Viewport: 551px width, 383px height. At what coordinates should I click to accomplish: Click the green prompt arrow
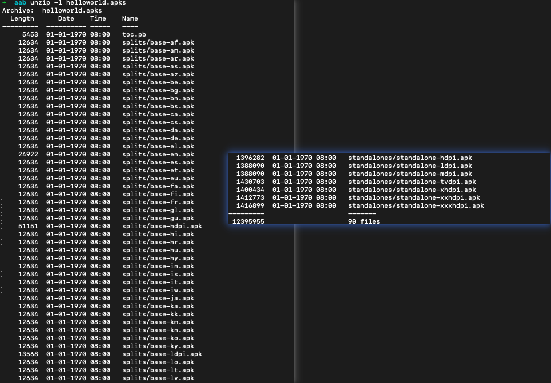(x=4, y=3)
